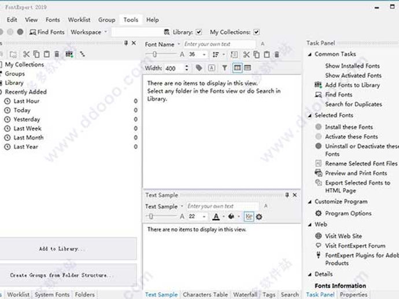Open the Tools menu

131,20
